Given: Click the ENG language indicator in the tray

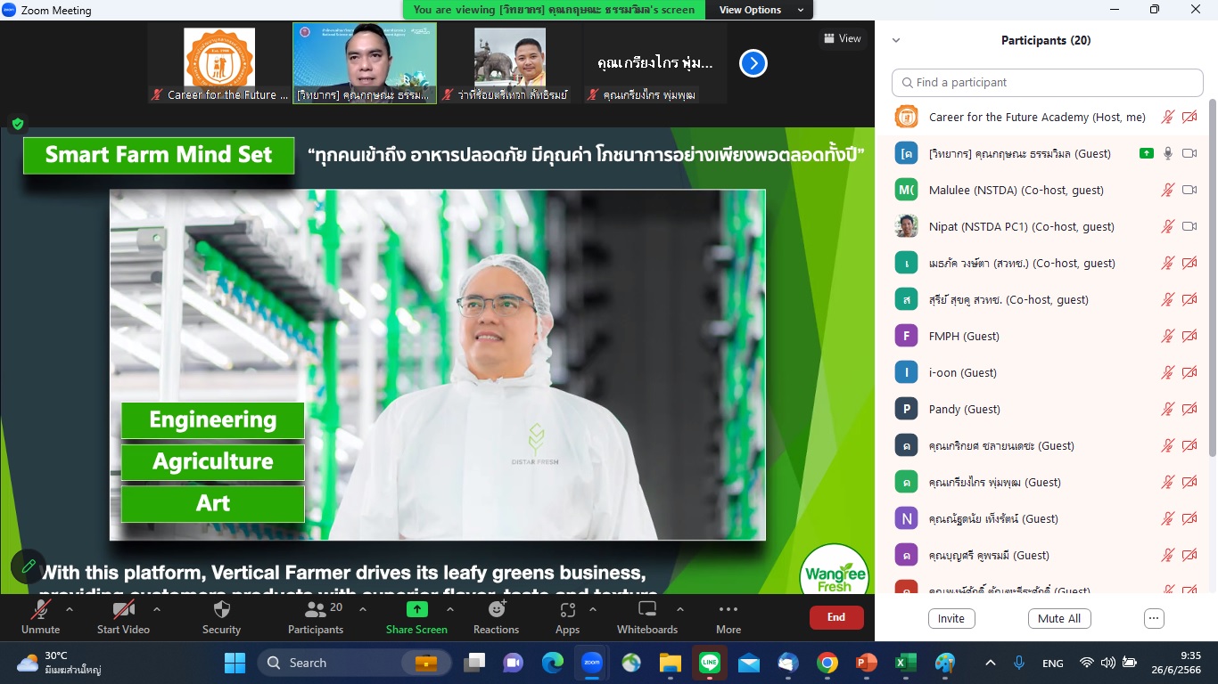Looking at the screenshot, I should click(x=1052, y=663).
